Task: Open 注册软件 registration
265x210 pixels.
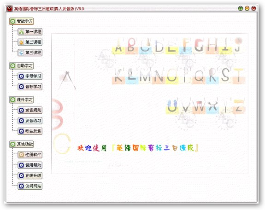Action: [30, 155]
